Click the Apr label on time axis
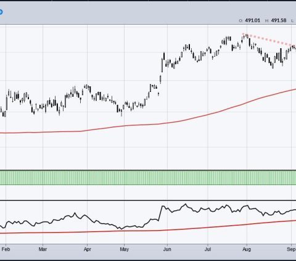The image size is (296, 261). tap(88, 249)
